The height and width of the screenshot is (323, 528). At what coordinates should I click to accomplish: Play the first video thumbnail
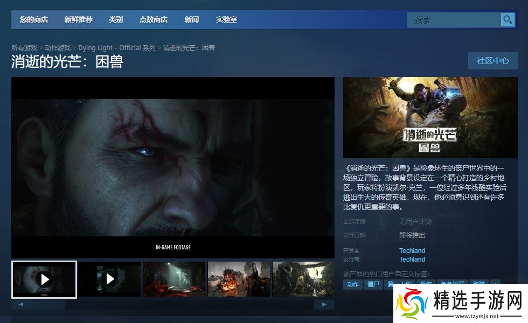pyautogui.click(x=44, y=279)
